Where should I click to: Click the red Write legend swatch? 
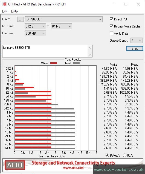pos(54,63)
